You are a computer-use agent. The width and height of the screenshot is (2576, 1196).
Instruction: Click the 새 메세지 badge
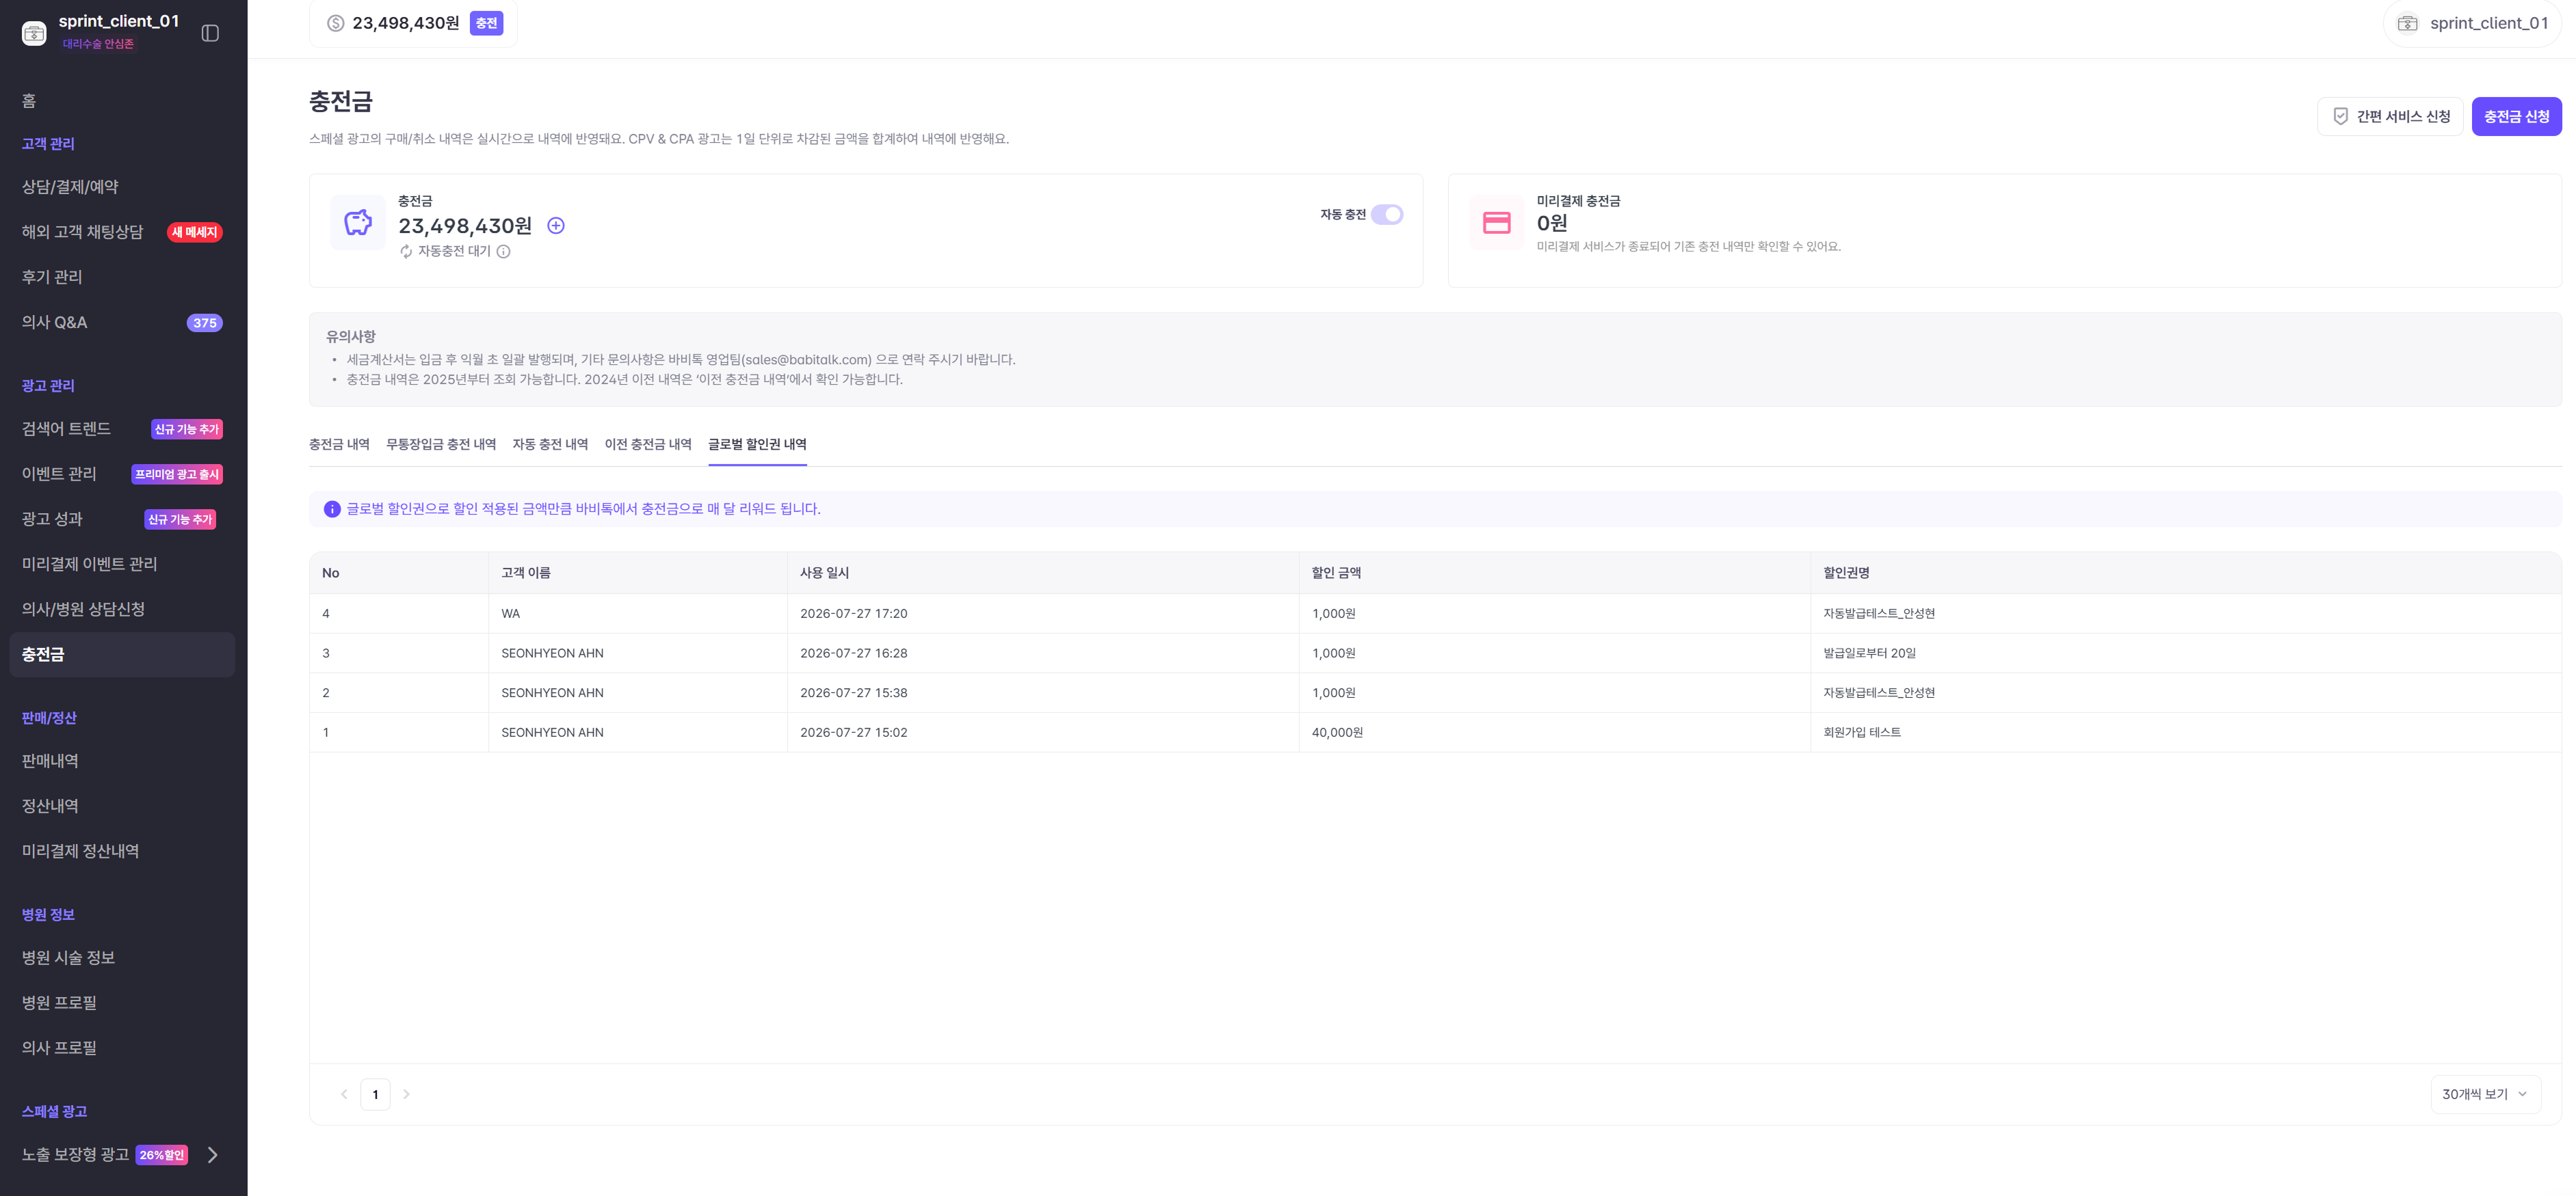tap(194, 233)
